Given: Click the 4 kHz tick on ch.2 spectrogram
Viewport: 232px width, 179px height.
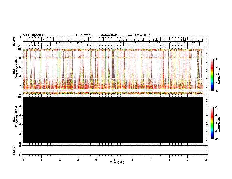Looking at the screenshot, I should pos(21,125).
